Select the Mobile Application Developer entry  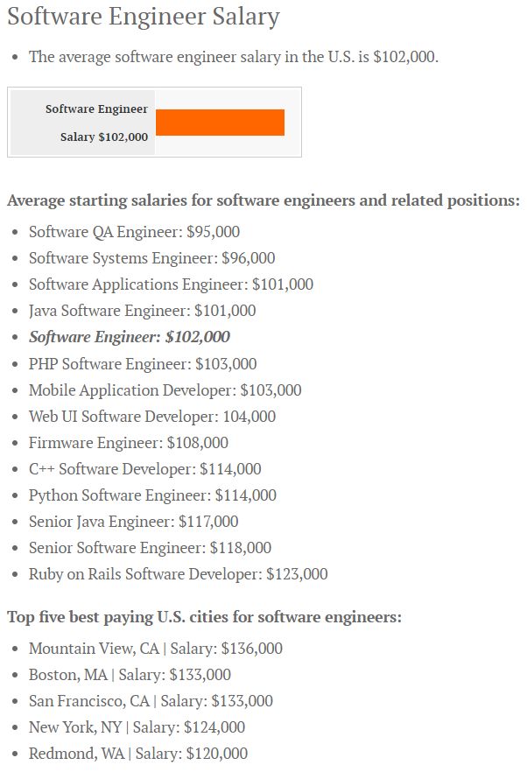pyautogui.click(x=165, y=390)
